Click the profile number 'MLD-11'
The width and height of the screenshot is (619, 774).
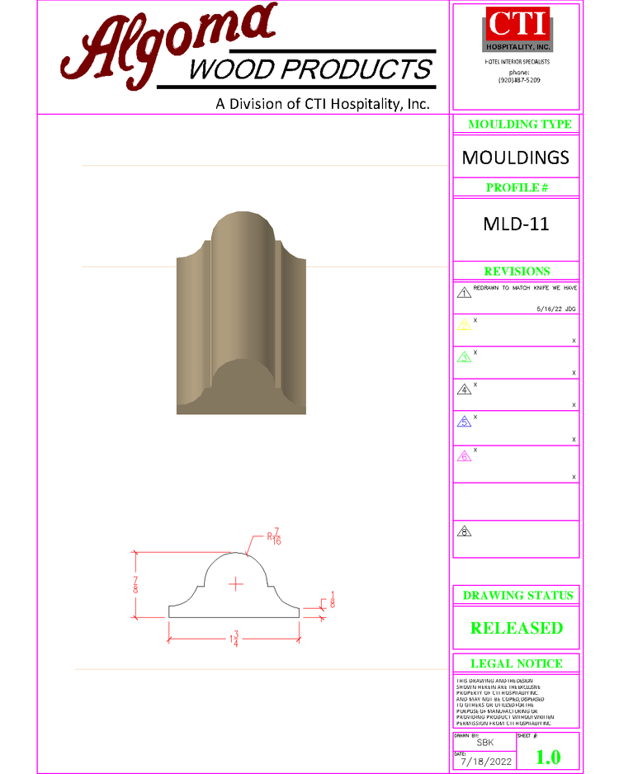(x=516, y=224)
